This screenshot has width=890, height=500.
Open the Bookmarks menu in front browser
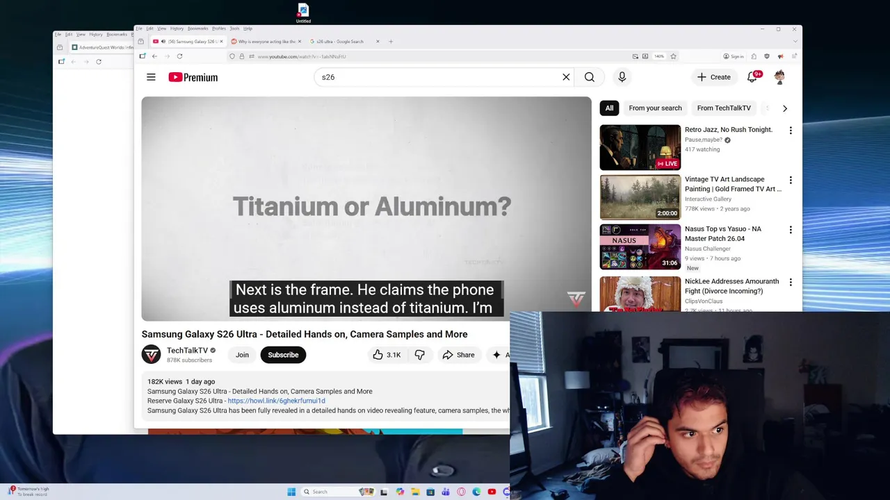pos(197,28)
